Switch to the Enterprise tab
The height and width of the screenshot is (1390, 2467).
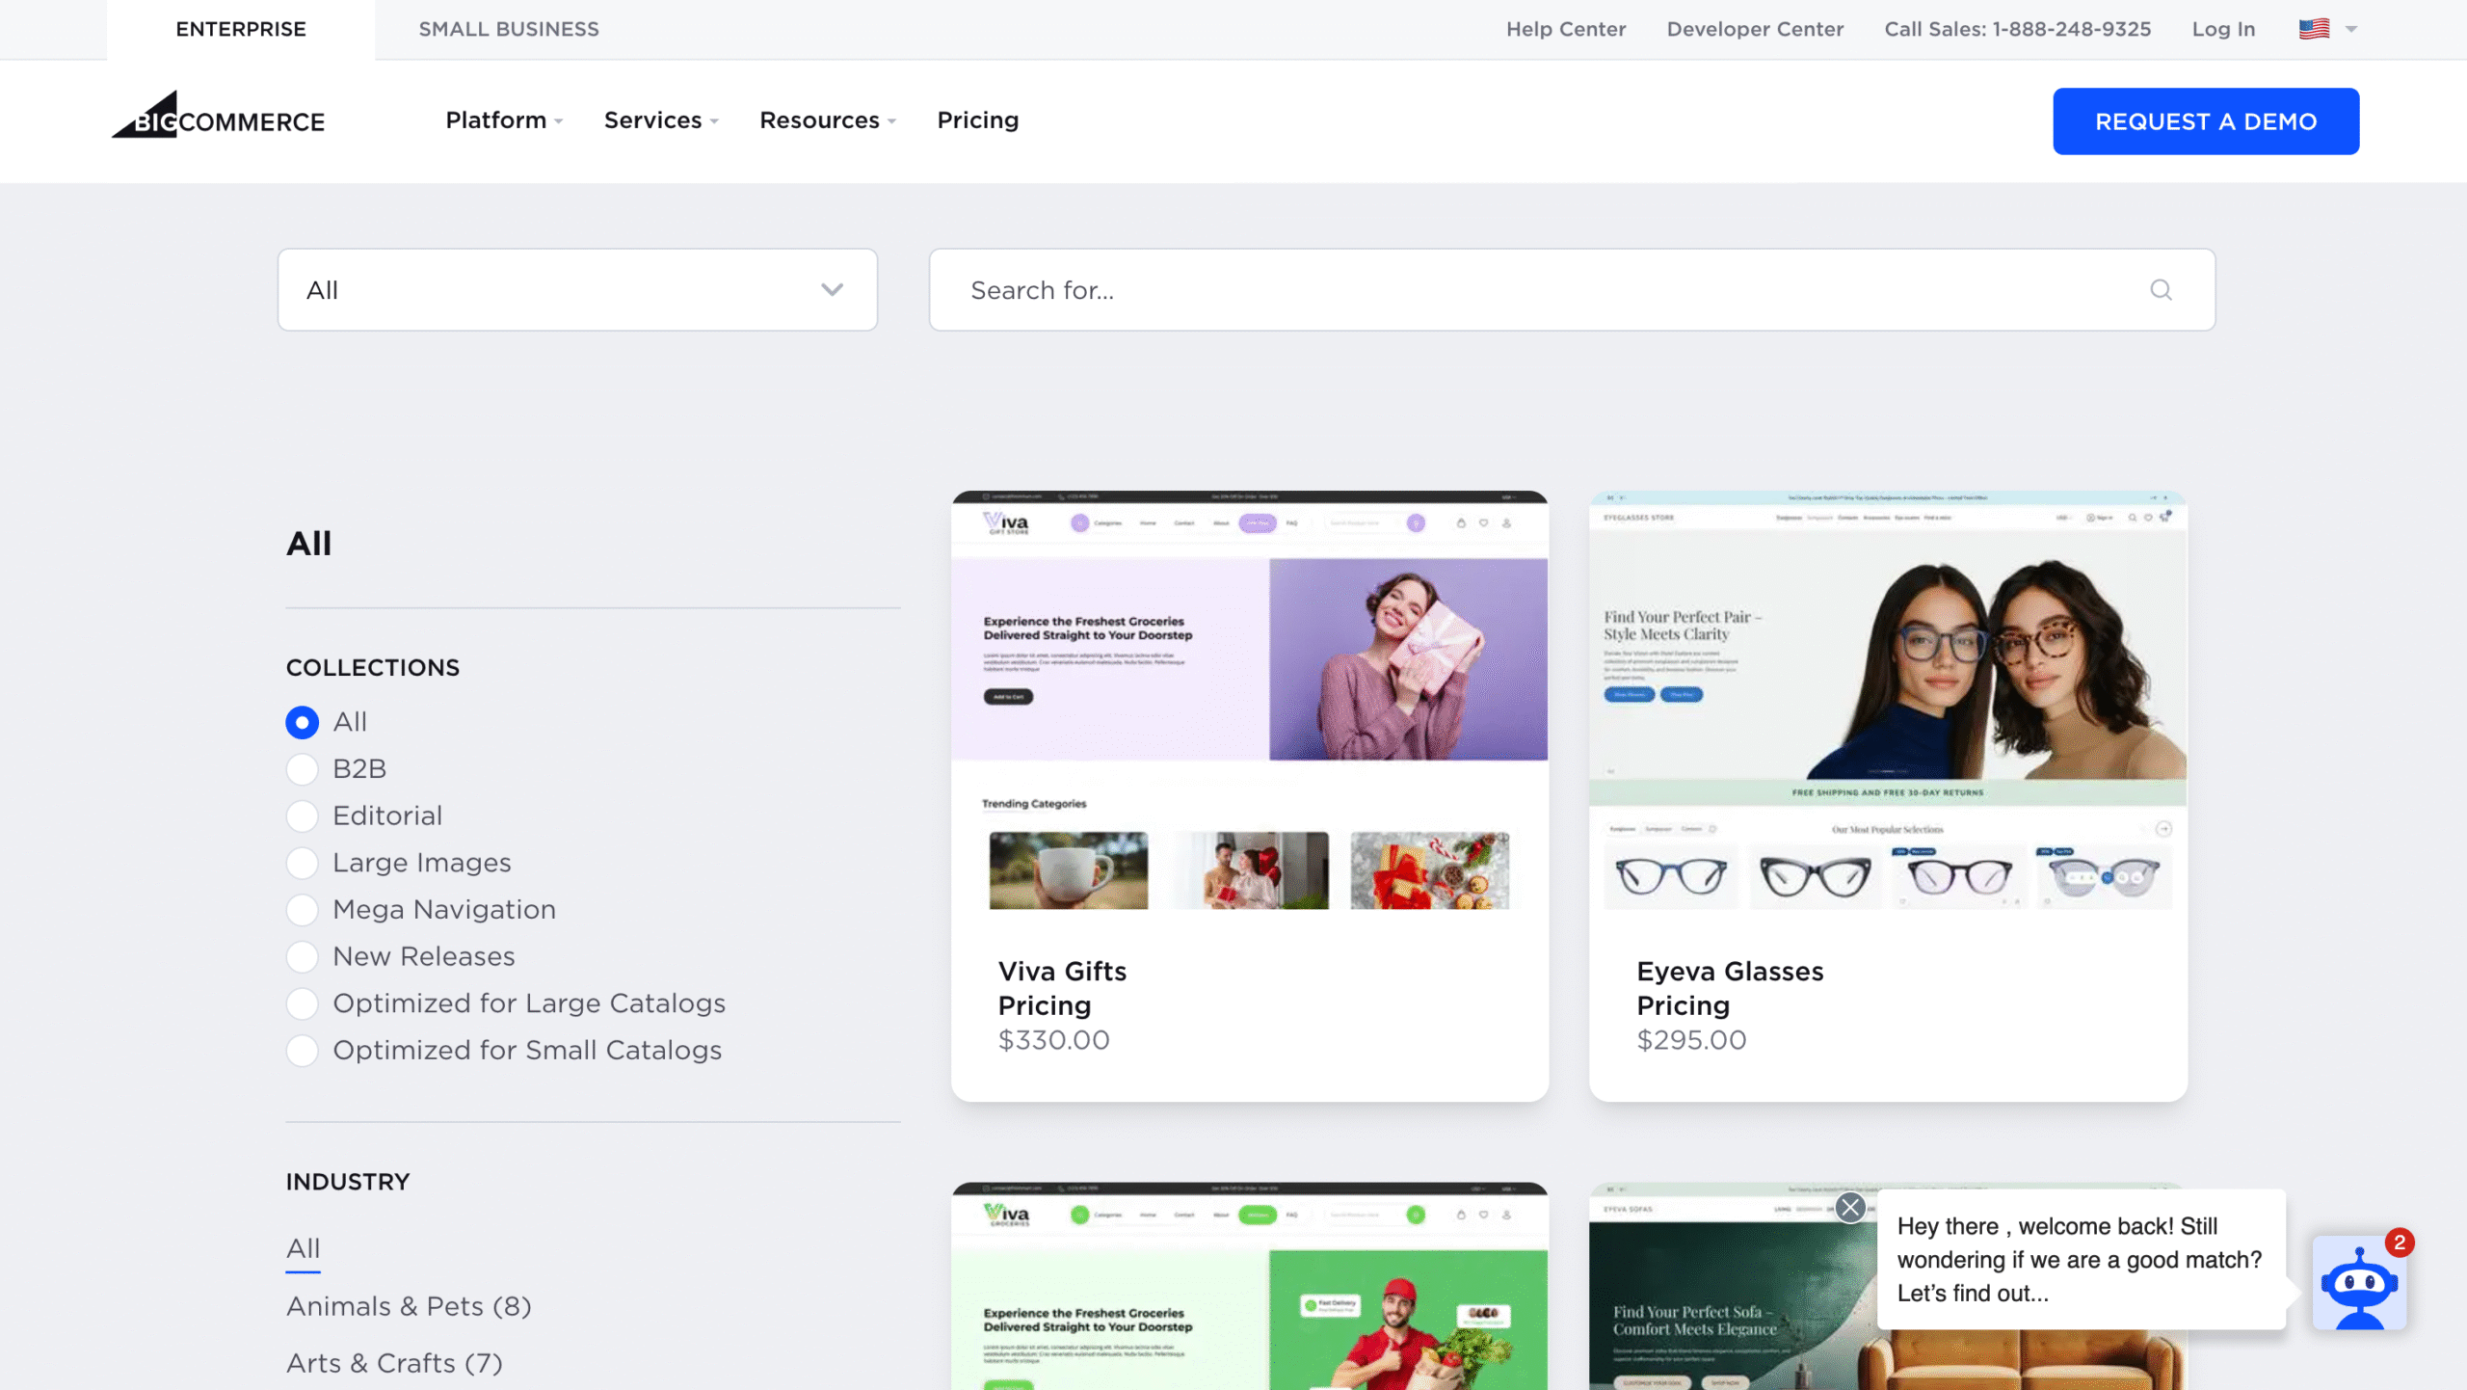click(x=241, y=29)
